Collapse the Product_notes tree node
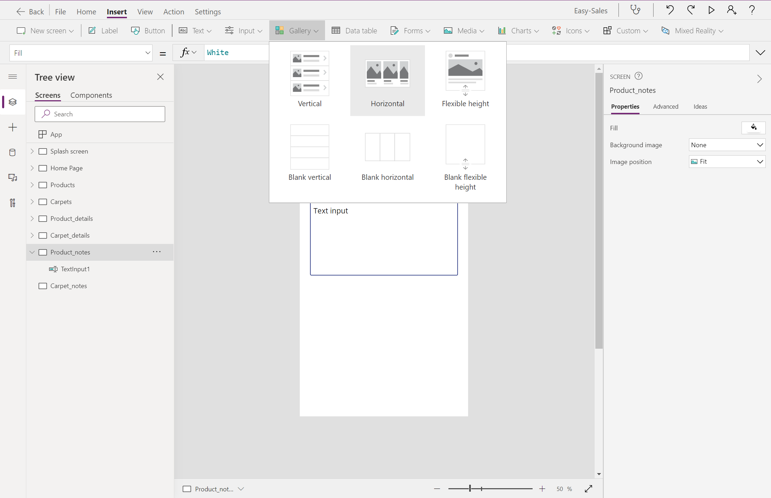This screenshot has width=771, height=498. (32, 252)
